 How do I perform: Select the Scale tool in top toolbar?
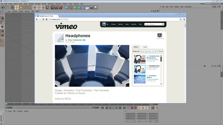[21, 8]
